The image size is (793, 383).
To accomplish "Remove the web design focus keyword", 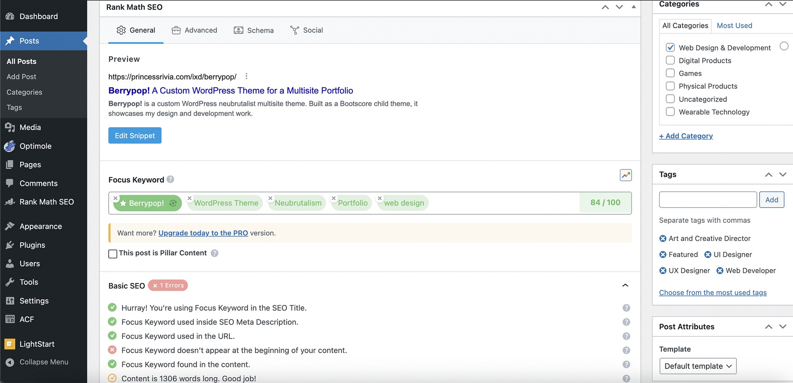I will tap(380, 199).
